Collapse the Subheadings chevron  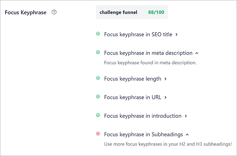tap(187, 135)
